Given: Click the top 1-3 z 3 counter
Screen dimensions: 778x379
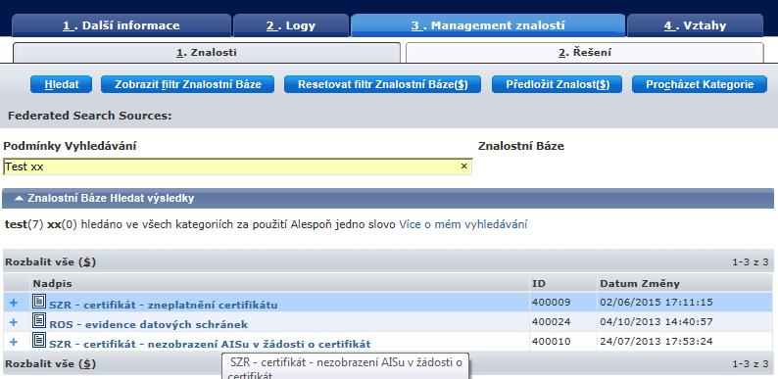Looking at the screenshot, I should 750,261.
